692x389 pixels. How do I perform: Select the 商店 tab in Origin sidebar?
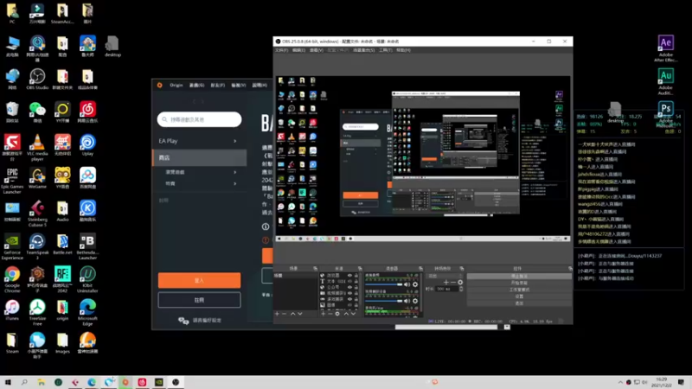click(x=200, y=158)
